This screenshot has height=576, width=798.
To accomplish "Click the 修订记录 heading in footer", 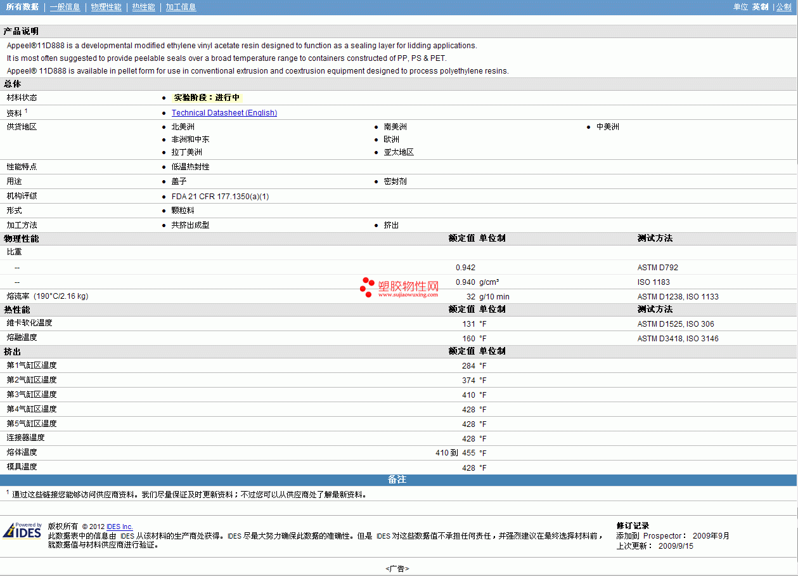I will (633, 526).
